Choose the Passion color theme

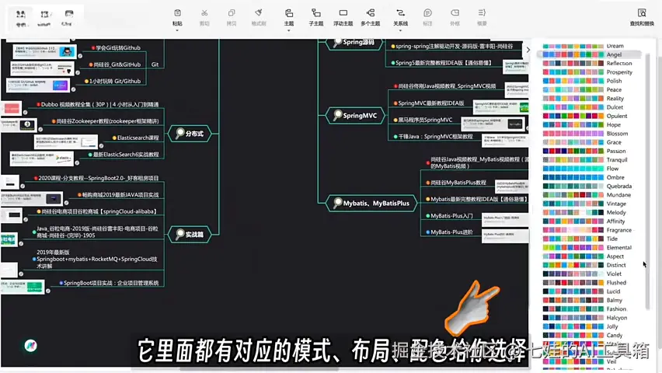(x=584, y=151)
